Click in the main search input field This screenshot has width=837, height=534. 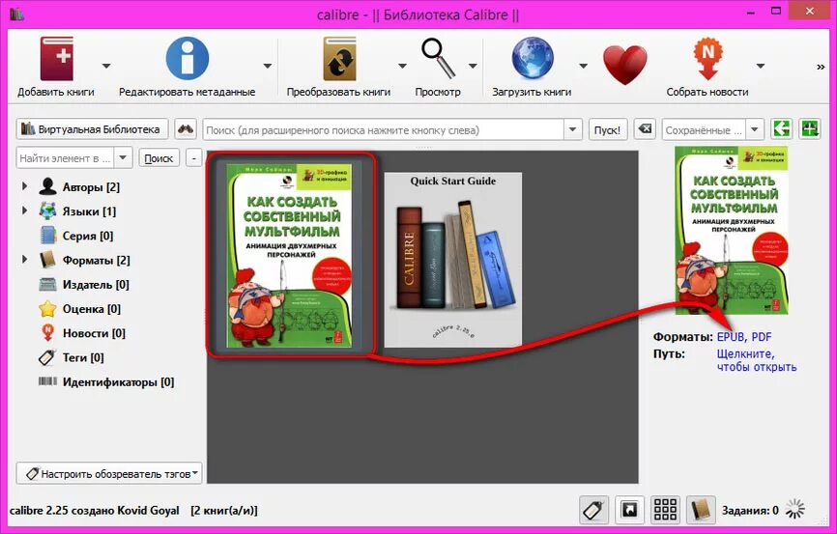[383, 129]
